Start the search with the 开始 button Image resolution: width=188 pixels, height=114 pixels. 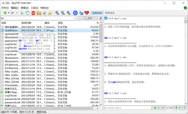(x=88, y=18)
